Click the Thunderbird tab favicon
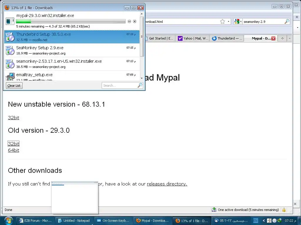 click(214, 38)
